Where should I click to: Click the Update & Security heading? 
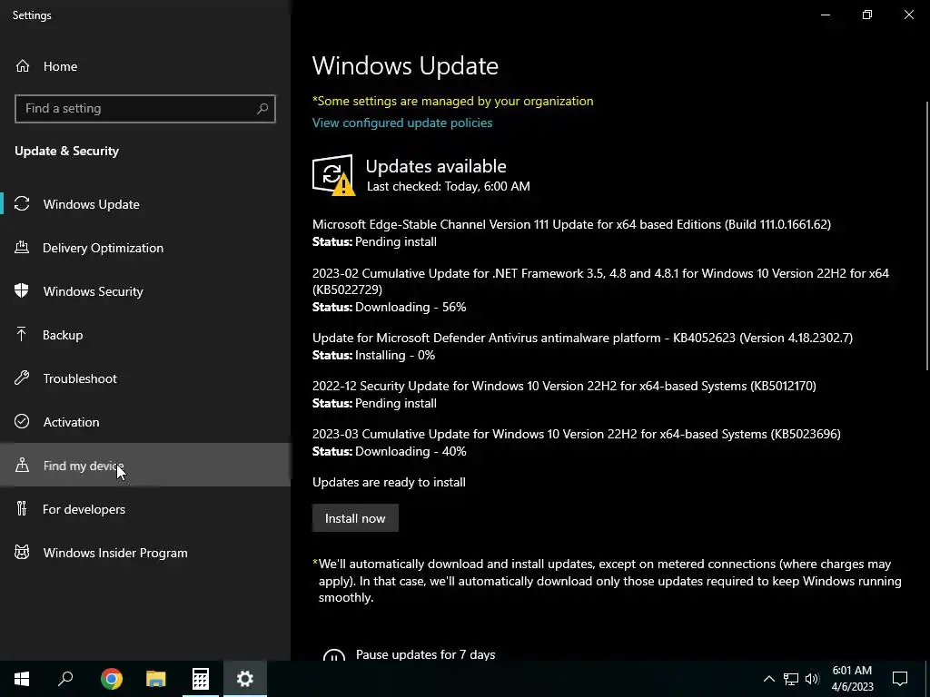pos(67,151)
